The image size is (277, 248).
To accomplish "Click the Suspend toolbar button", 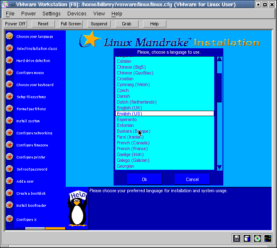I will pos(99,24).
